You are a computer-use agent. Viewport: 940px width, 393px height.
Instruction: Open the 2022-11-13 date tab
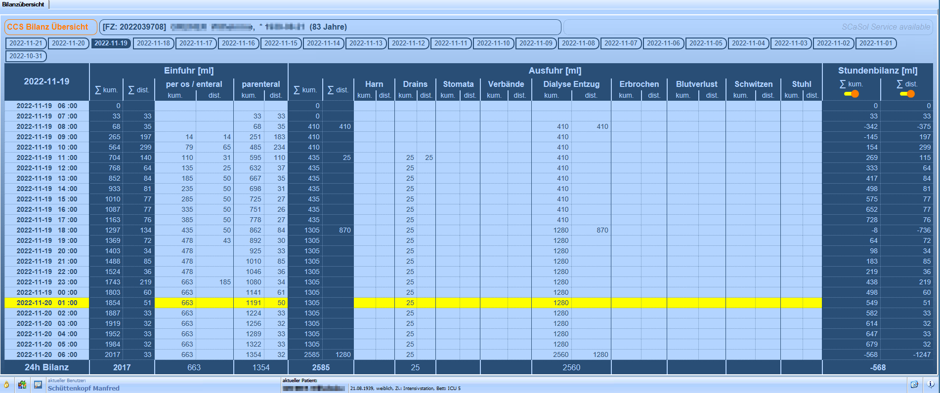(x=366, y=43)
